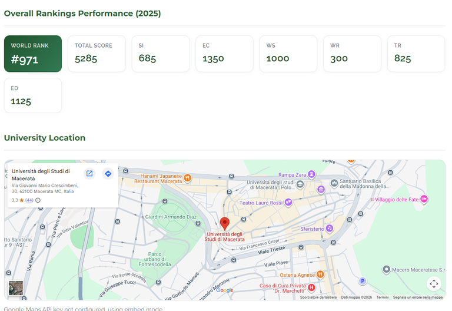Click the Total Score 5285 card
Viewport: 452px width, 311px height.
coord(97,54)
